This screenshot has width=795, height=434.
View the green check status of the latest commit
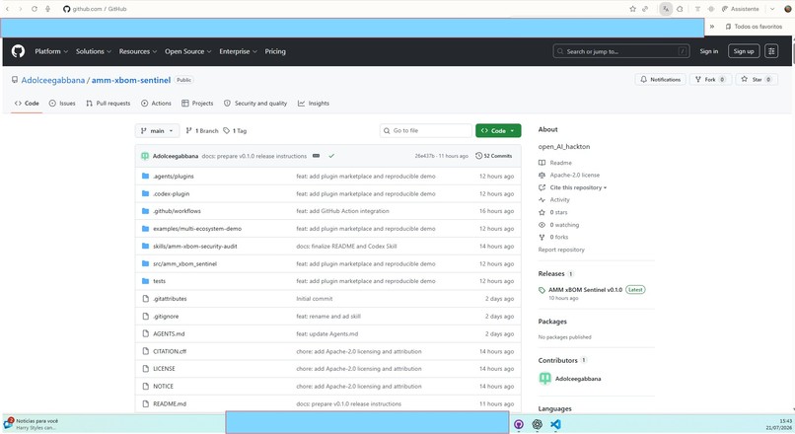[331, 156]
